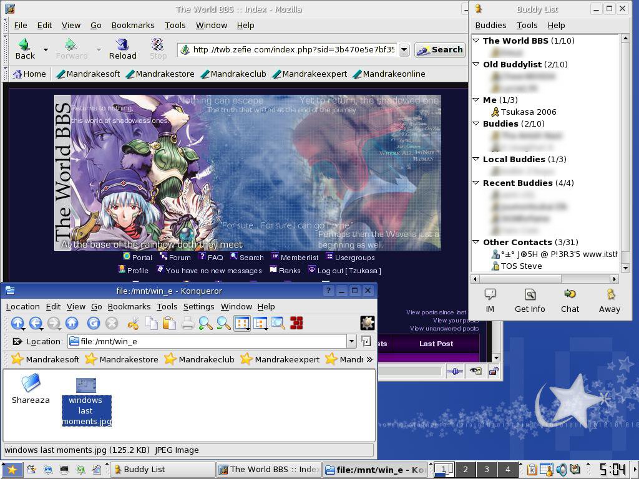Toggle Konqueror icon view mode button
The height and width of the screenshot is (479, 639).
241,323
